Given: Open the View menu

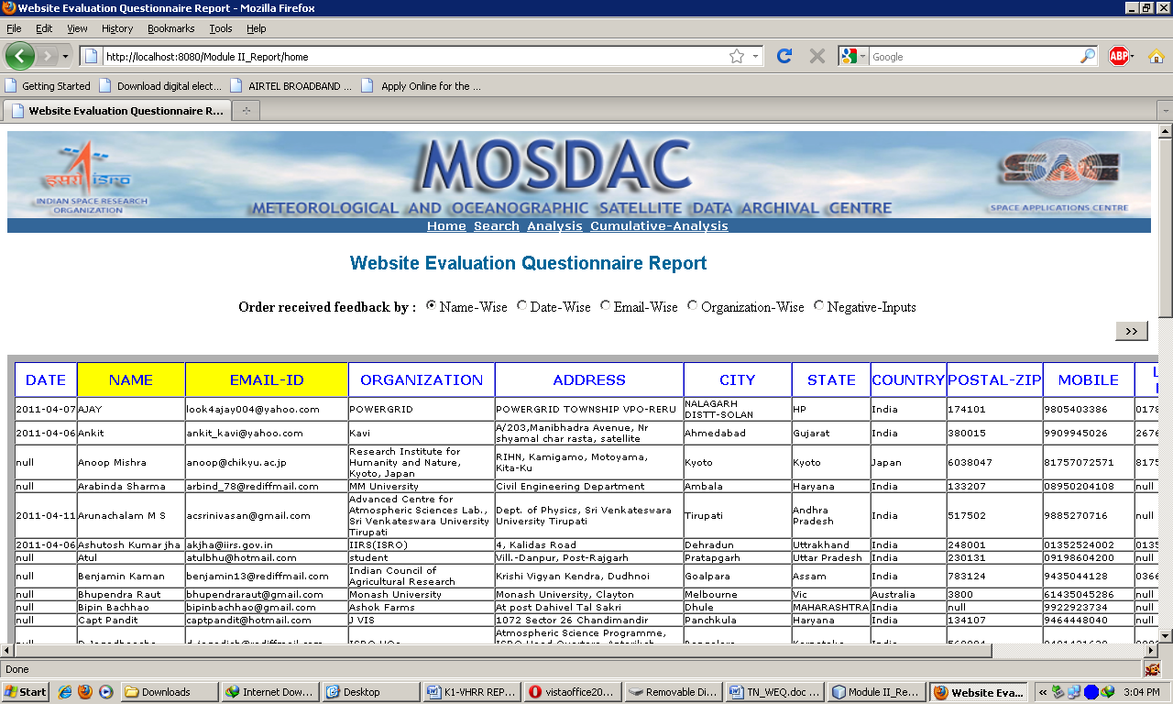Looking at the screenshot, I should 77,28.
